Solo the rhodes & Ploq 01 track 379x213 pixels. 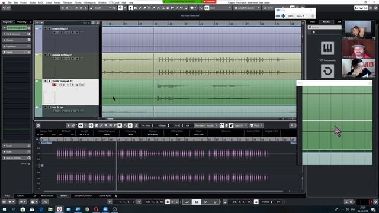pos(49,55)
